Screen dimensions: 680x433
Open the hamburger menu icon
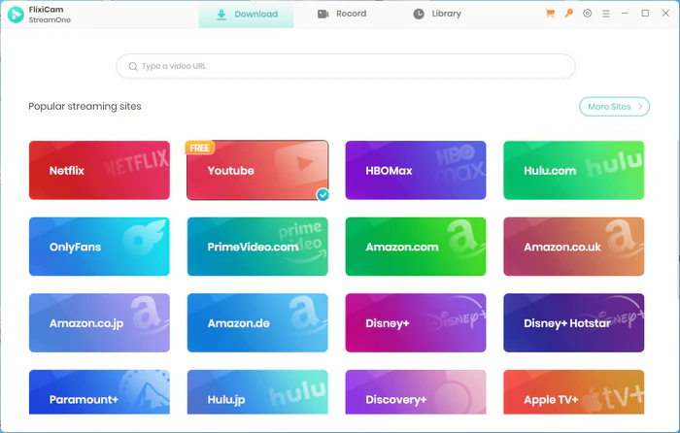pyautogui.click(x=606, y=15)
